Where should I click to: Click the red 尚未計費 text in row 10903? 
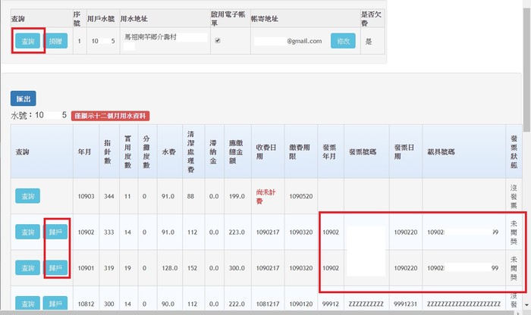point(265,197)
